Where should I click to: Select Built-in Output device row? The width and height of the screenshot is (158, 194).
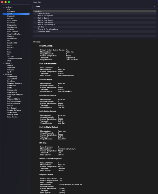point(95,18)
